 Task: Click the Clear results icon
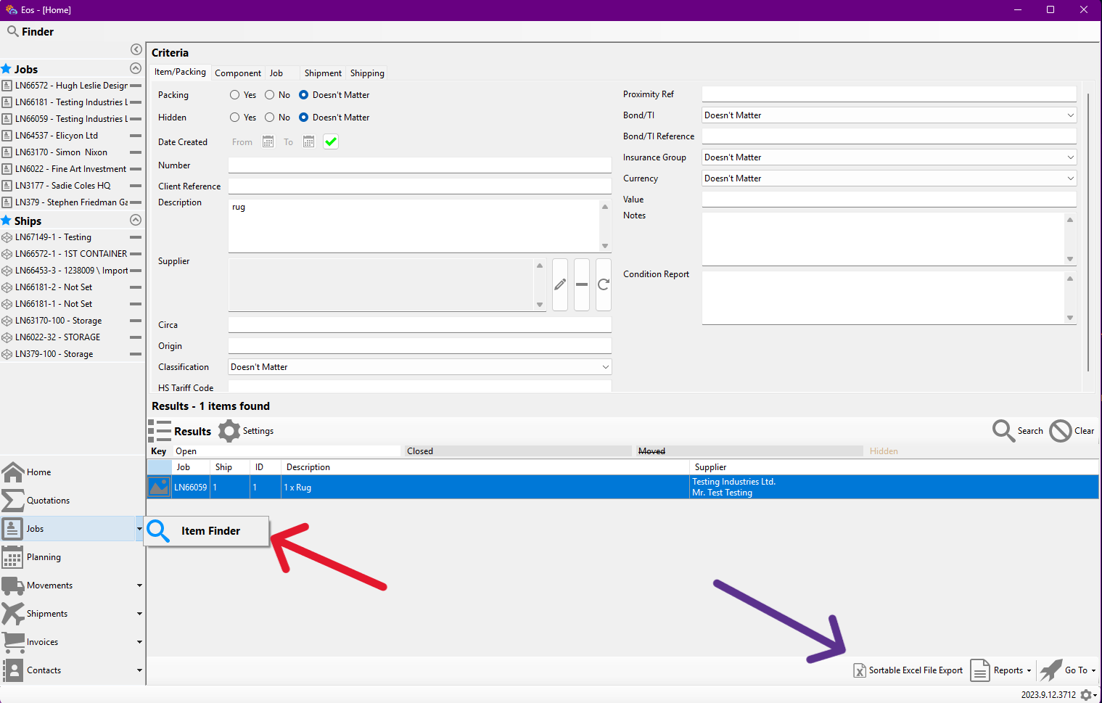[x=1060, y=431]
